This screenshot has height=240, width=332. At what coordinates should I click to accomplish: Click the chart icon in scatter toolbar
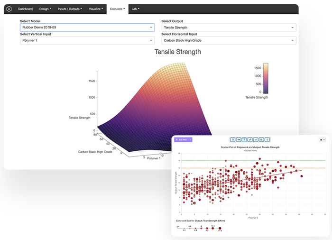click(256, 139)
